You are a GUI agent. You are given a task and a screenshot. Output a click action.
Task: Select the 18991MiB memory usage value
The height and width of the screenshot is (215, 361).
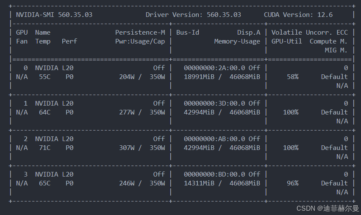coord(199,77)
